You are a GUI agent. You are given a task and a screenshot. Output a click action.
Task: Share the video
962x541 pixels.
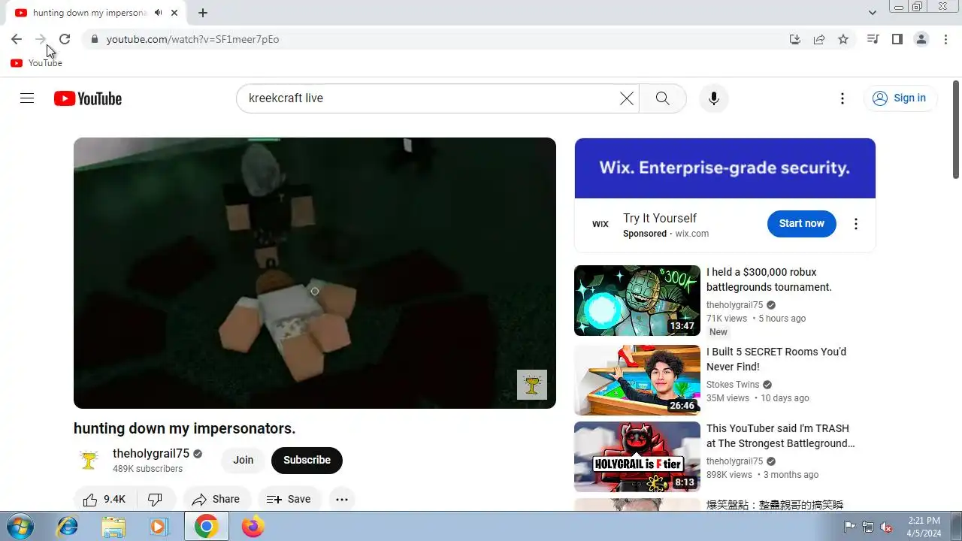coord(216,499)
